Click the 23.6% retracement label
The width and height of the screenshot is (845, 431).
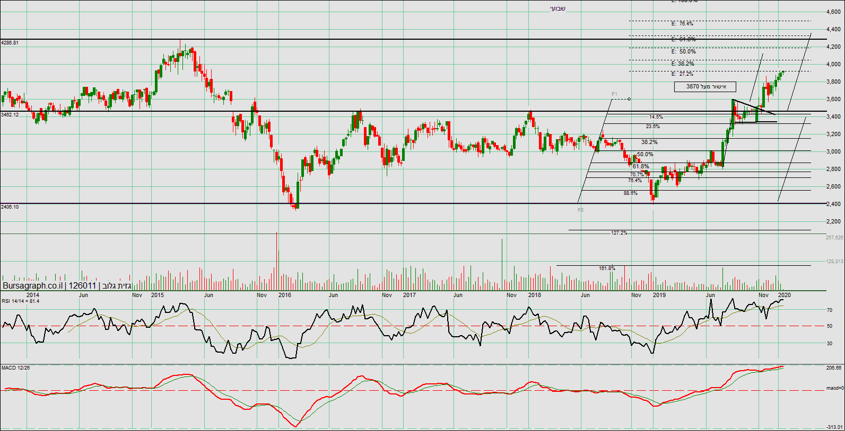coord(653,127)
